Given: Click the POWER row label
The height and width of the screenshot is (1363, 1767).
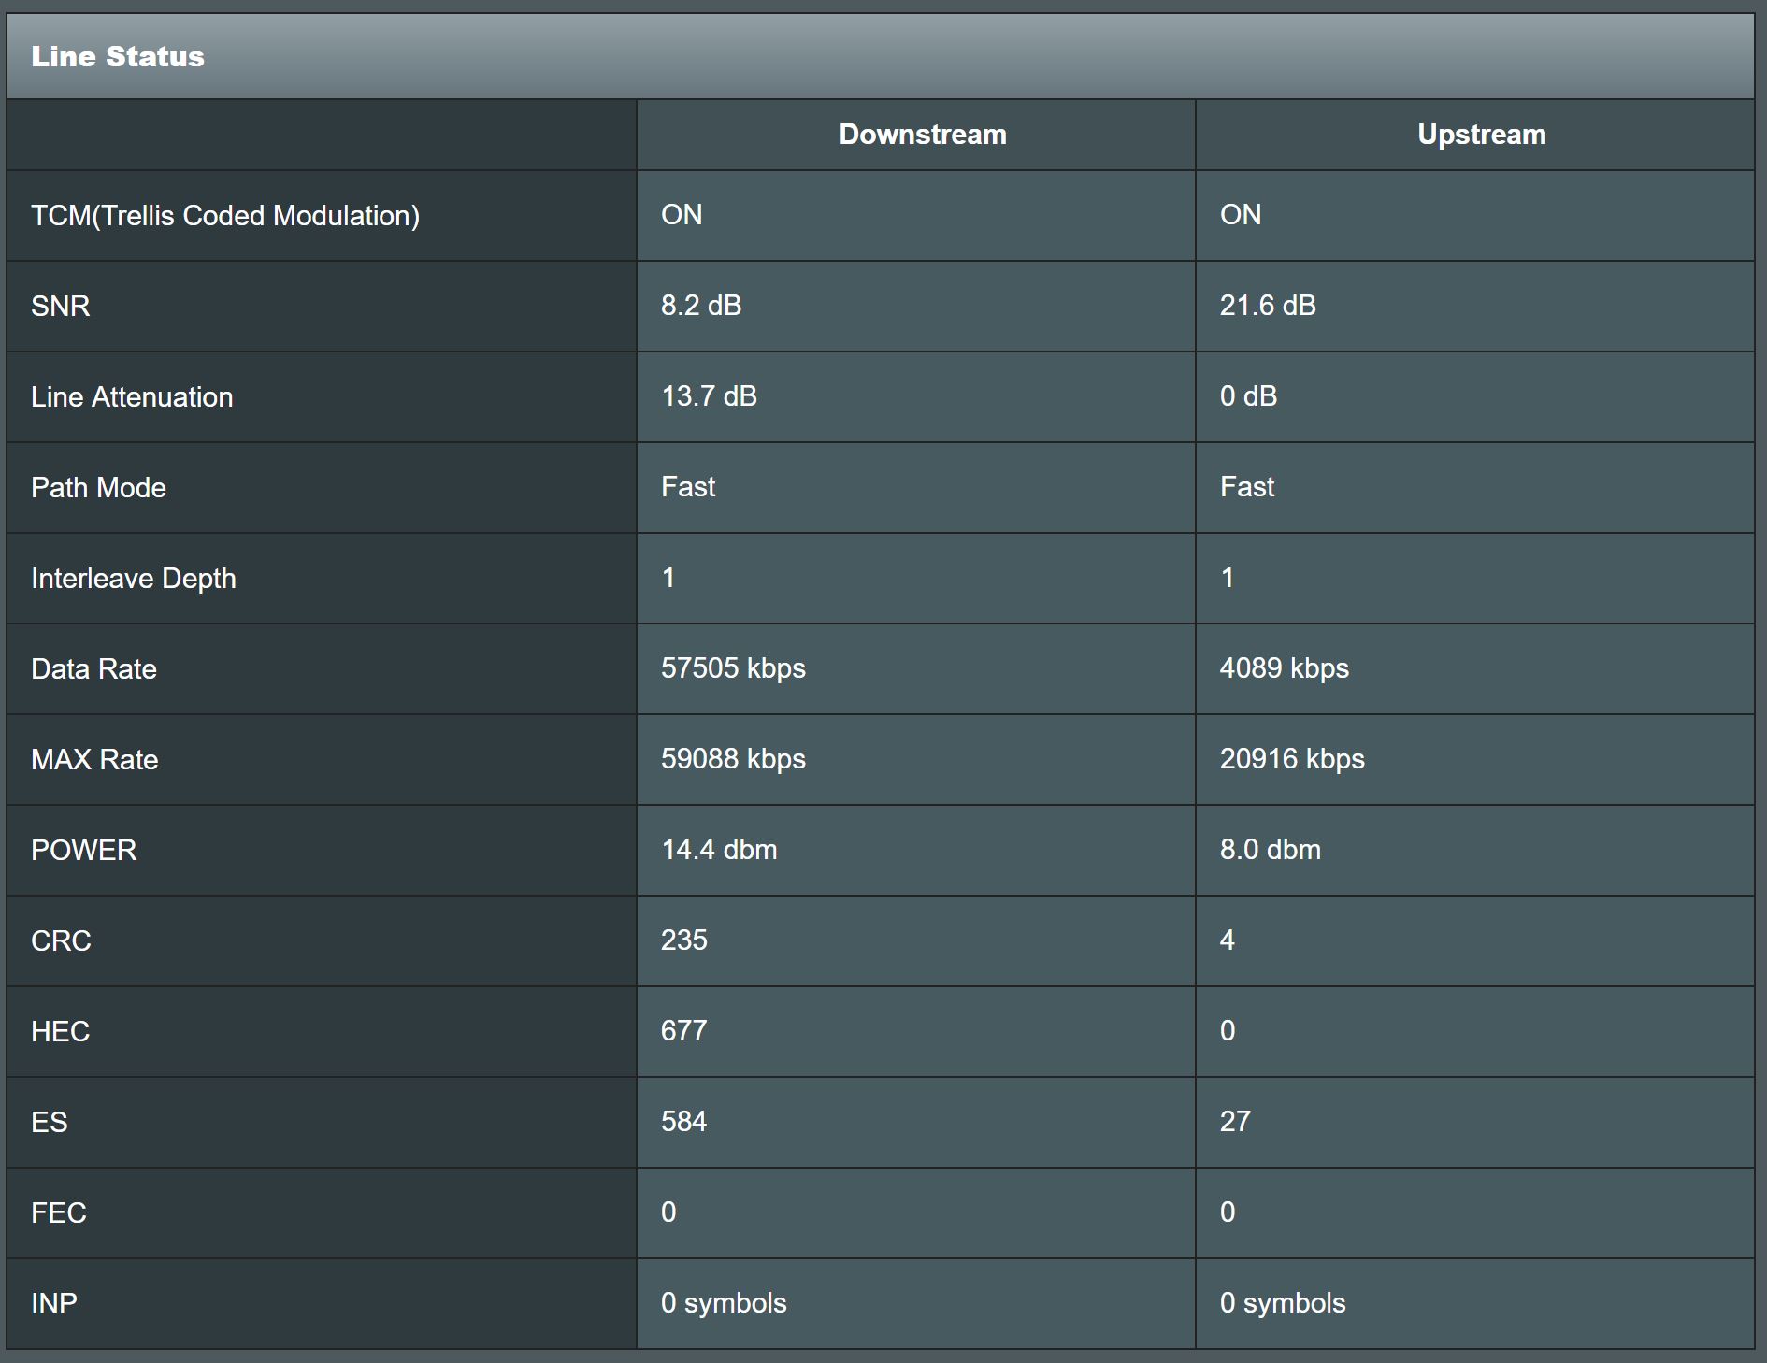Looking at the screenshot, I should pos(84,851).
